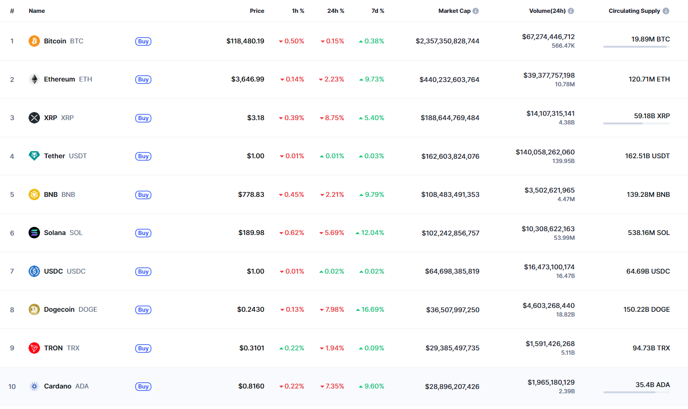This screenshot has width=688, height=409.
Task: Sort by the Circulating Supply header label
Action: pyautogui.click(x=634, y=11)
